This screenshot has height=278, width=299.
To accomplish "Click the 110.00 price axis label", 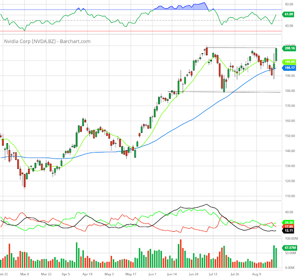I will [x=290, y=196].
